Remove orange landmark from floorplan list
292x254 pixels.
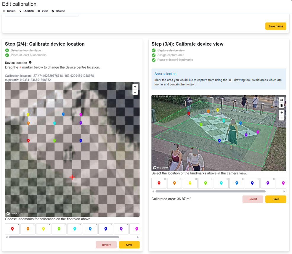pos(34,225)
